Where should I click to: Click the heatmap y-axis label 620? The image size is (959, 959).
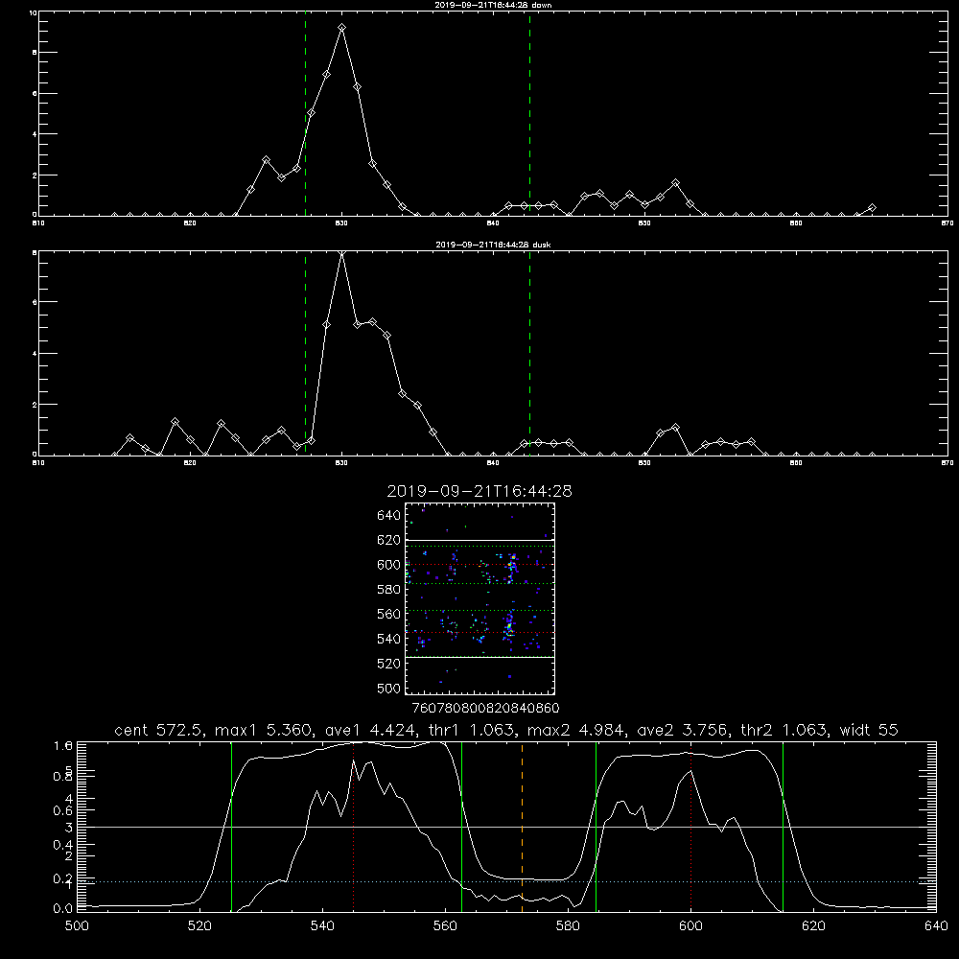[389, 540]
